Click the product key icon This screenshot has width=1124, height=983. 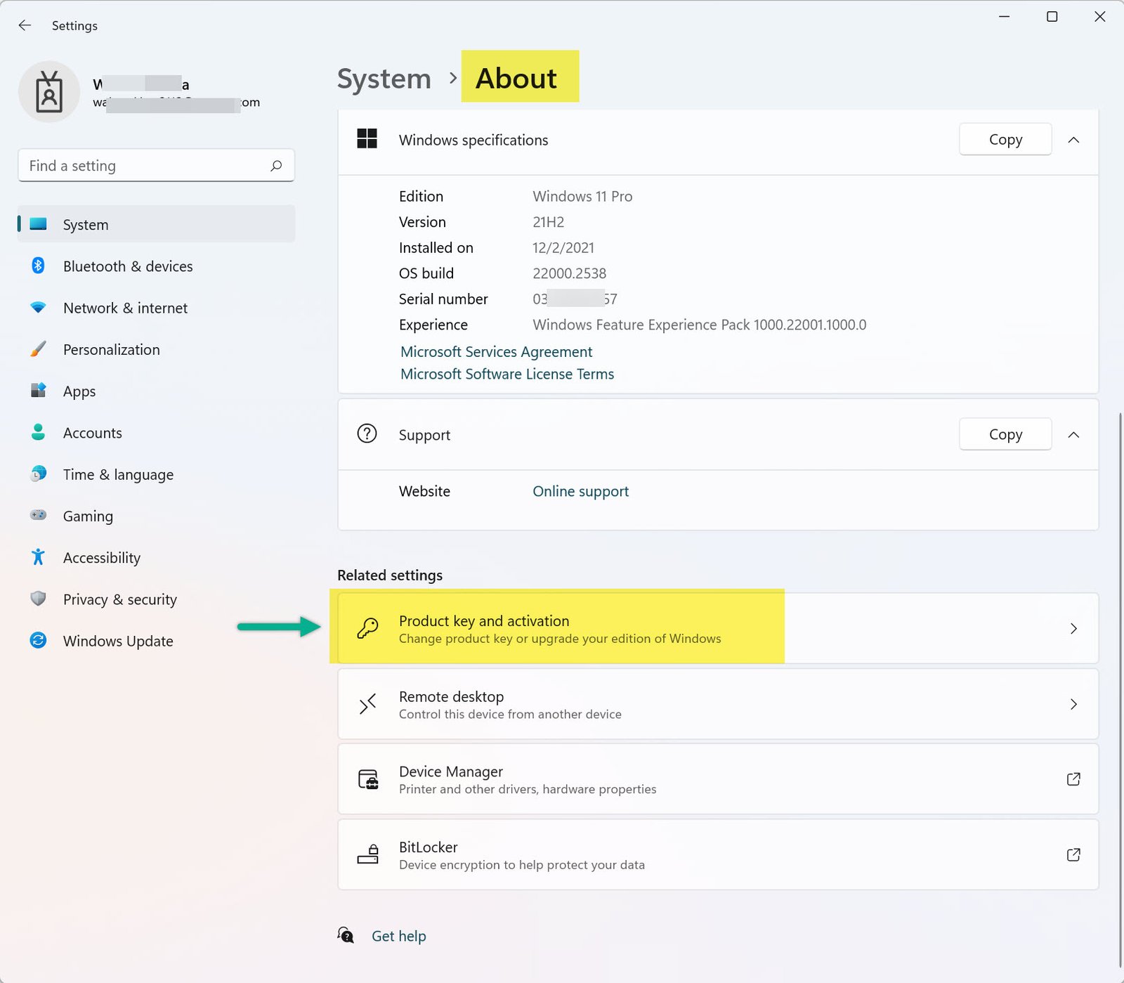367,628
